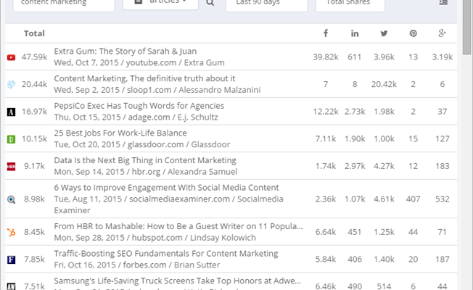Click the 1.40k Twitter value on Forbes row
Viewport: 473px width, 290px height.
(384, 260)
